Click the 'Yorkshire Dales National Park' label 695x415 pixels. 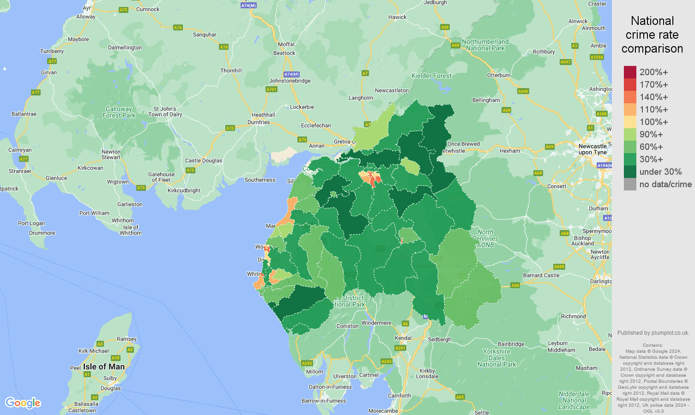pos(497,358)
